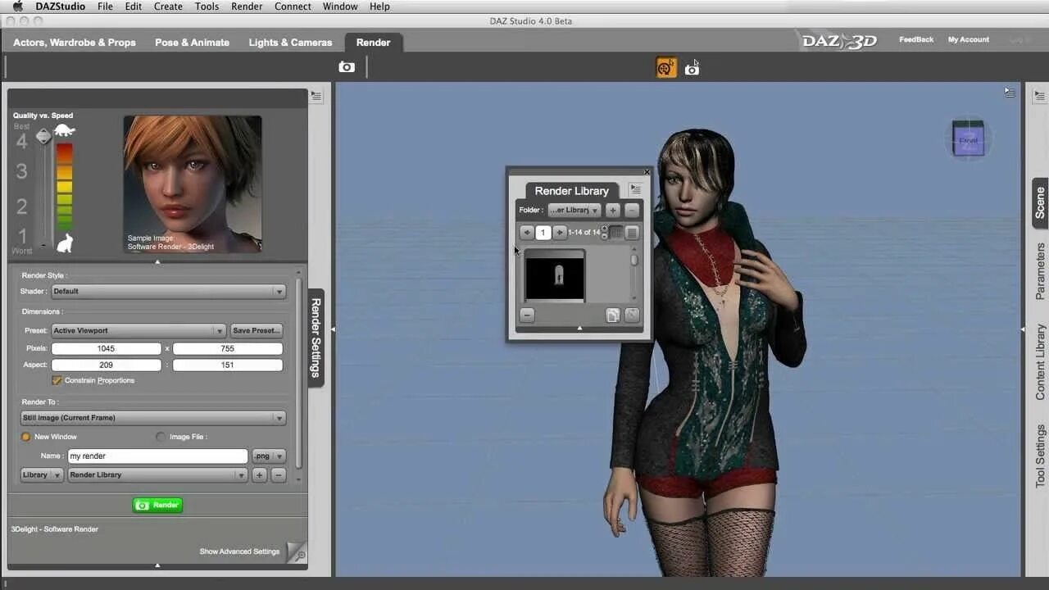
Task: Click the copy render icon in Render Library
Action: (x=613, y=315)
